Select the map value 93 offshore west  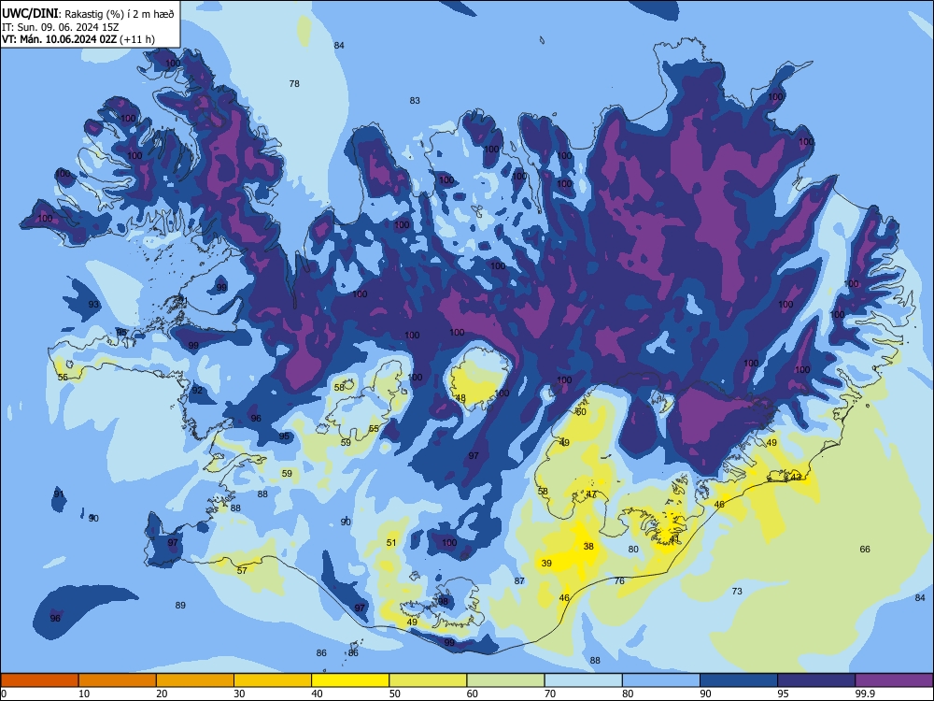click(93, 305)
